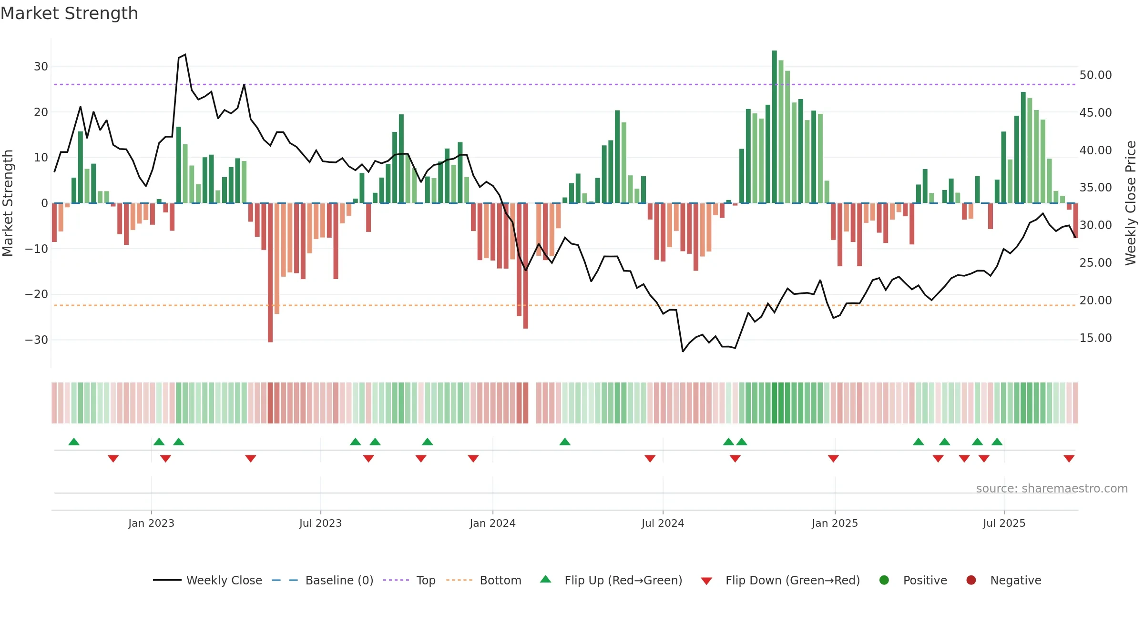Screen dimensions: 1144x643
Task: Click the 25.00 price tick
Action: pos(1095,262)
